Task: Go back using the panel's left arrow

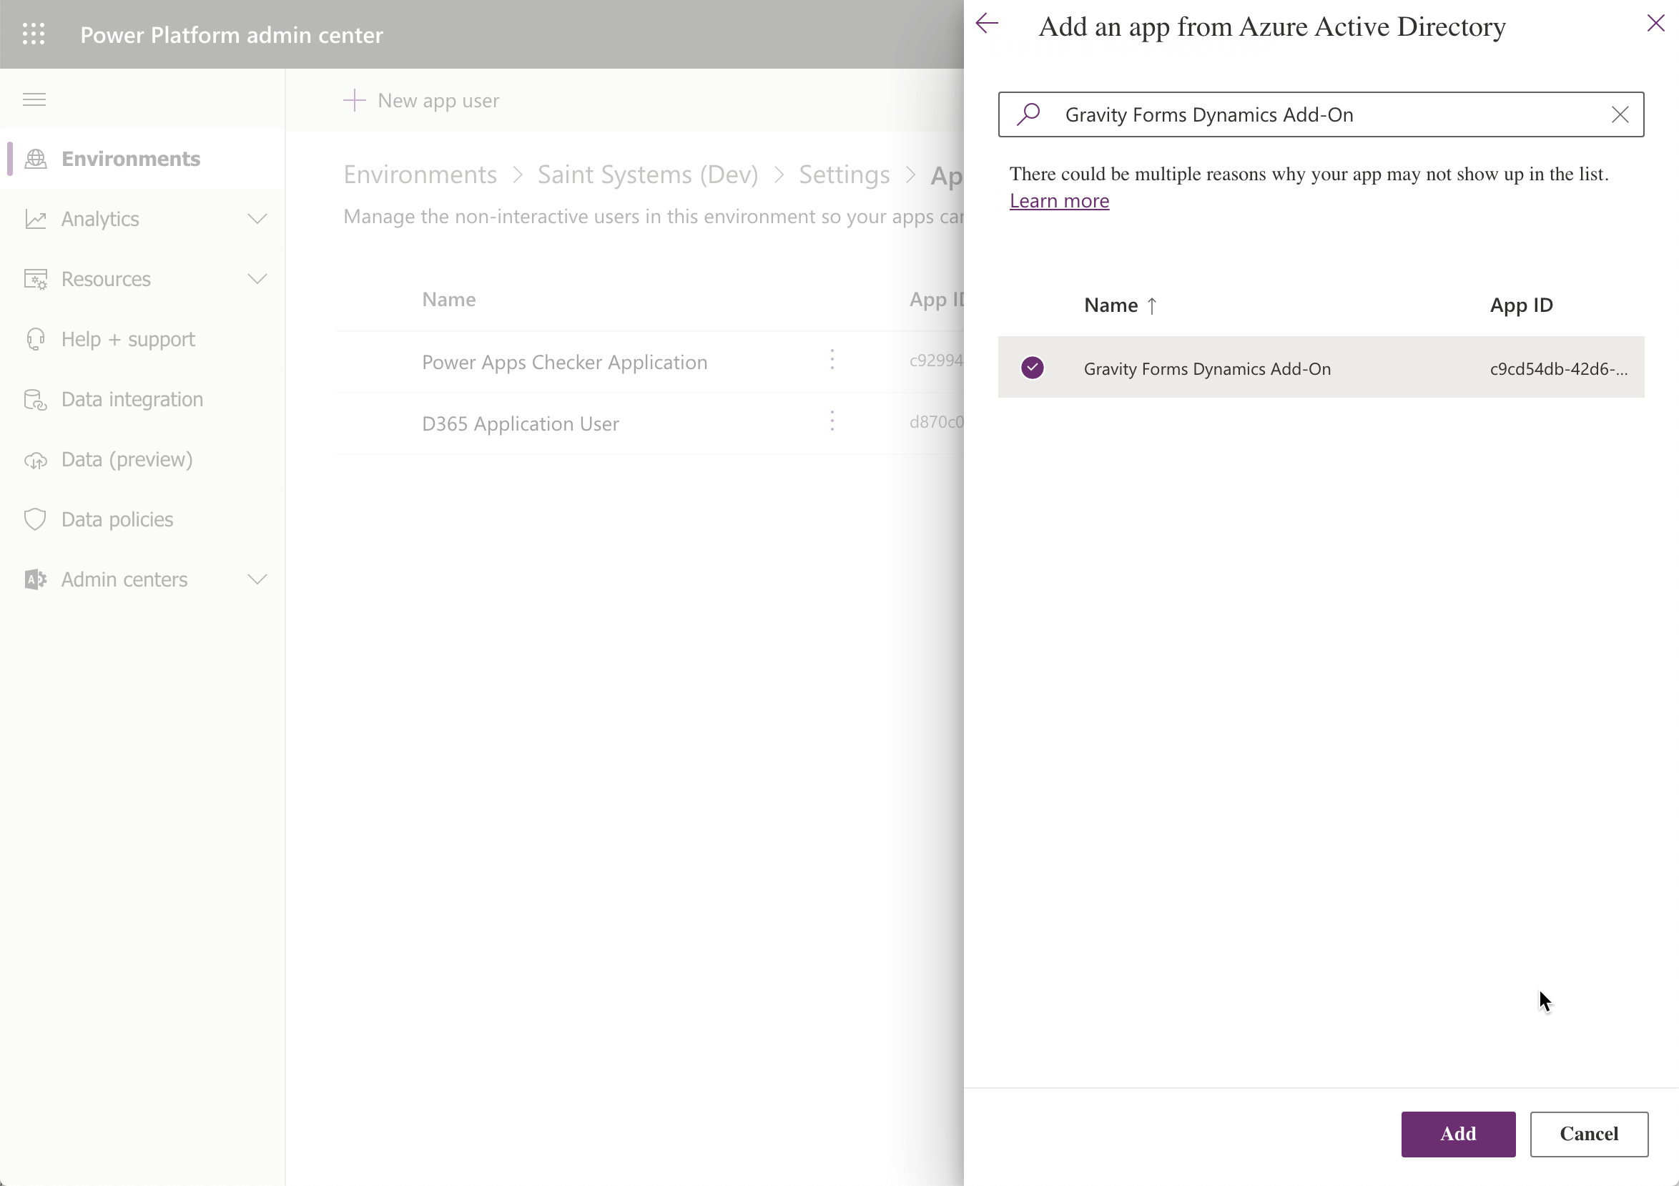Action: 988,24
